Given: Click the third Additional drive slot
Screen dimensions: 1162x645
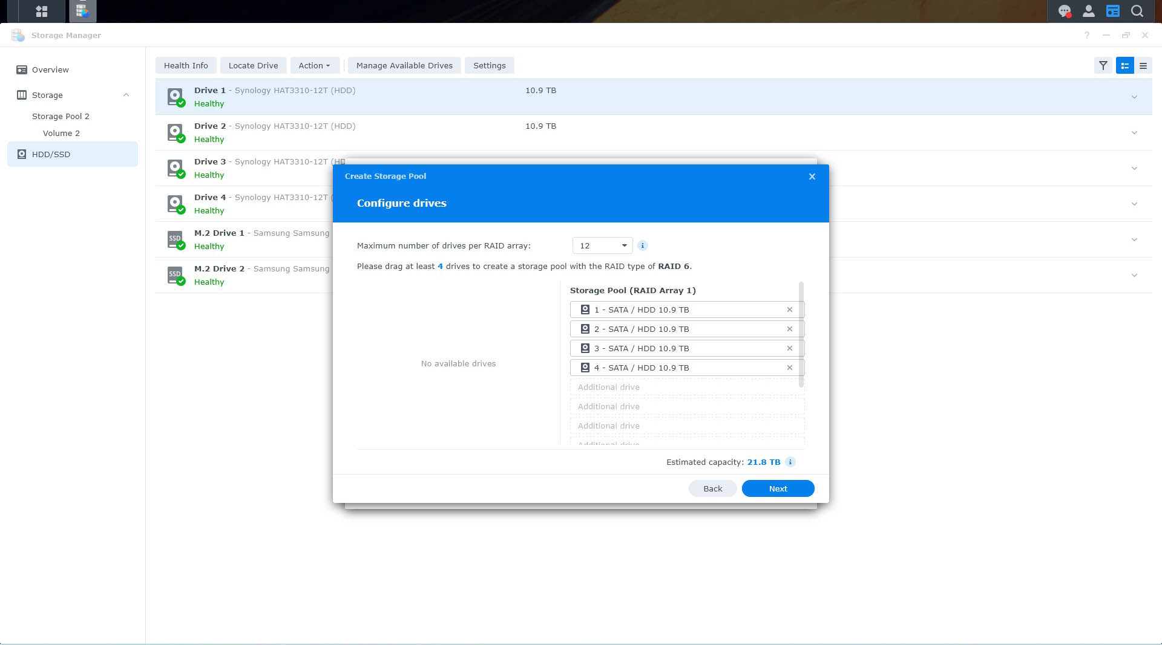Looking at the screenshot, I should 688,426.
